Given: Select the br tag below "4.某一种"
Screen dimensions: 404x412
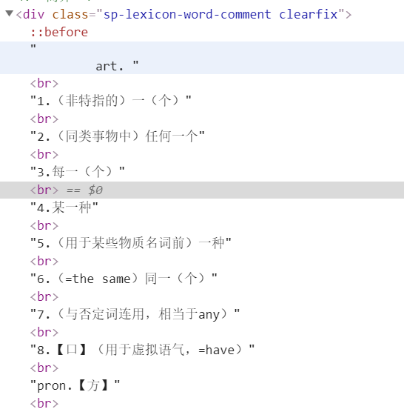Looking at the screenshot, I should tap(44, 225).
